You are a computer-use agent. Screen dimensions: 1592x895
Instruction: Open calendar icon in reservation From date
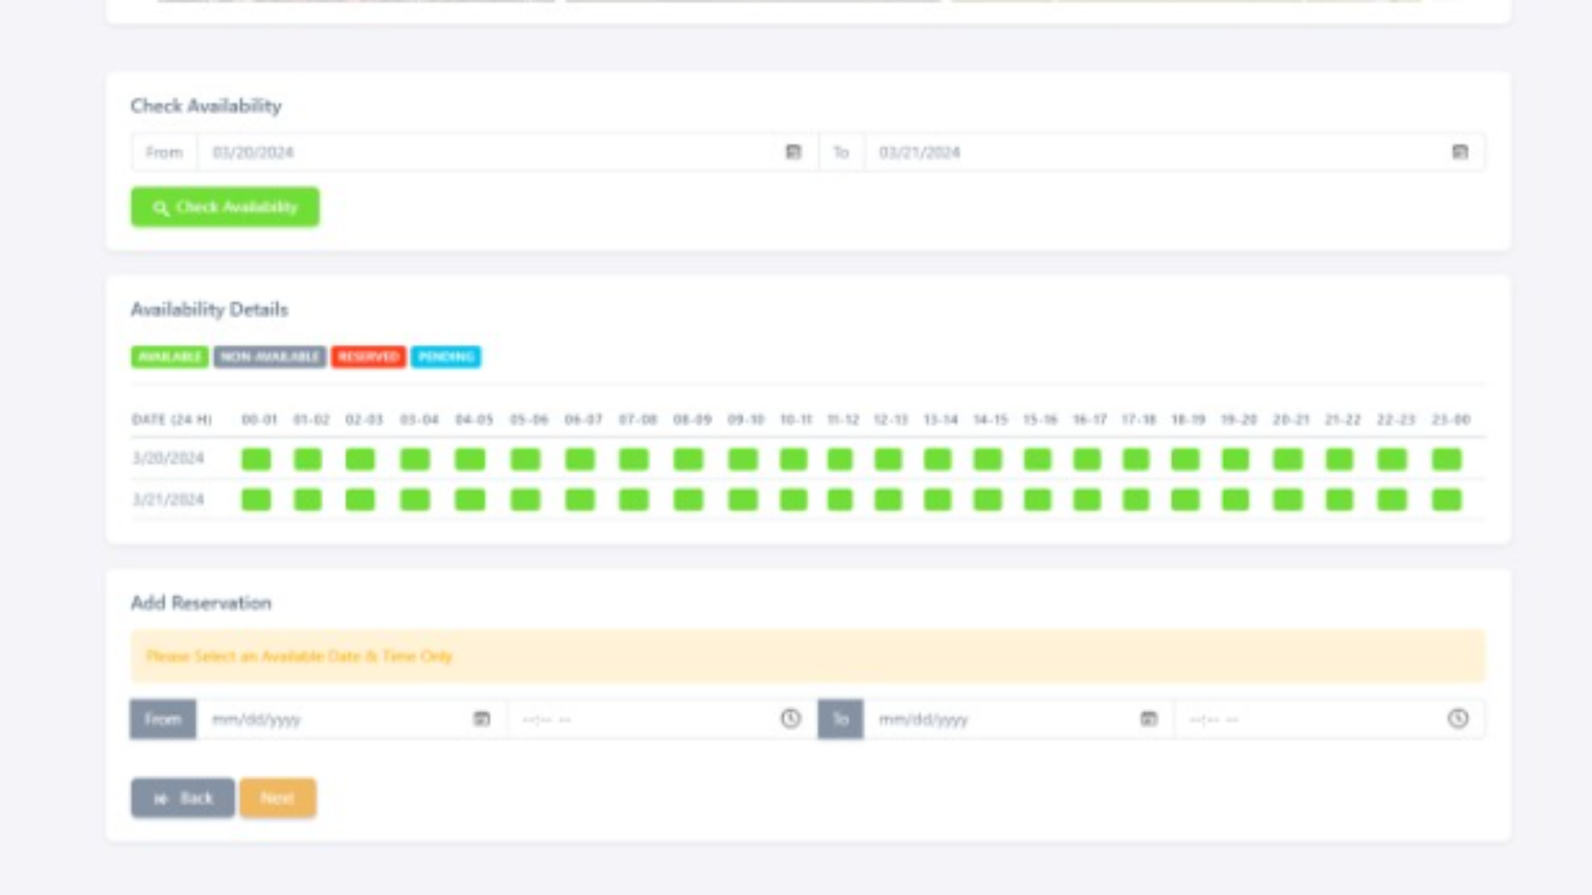pyautogui.click(x=482, y=719)
